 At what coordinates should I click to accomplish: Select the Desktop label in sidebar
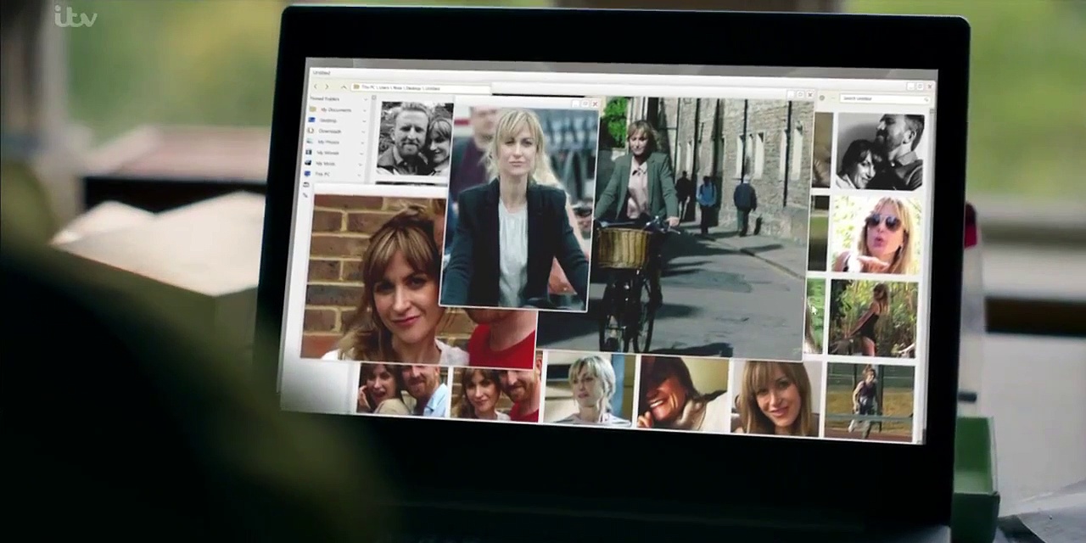(328, 120)
